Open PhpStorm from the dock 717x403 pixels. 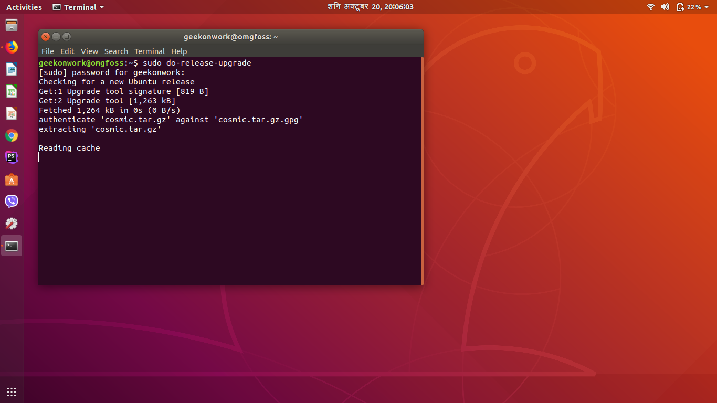pos(12,157)
